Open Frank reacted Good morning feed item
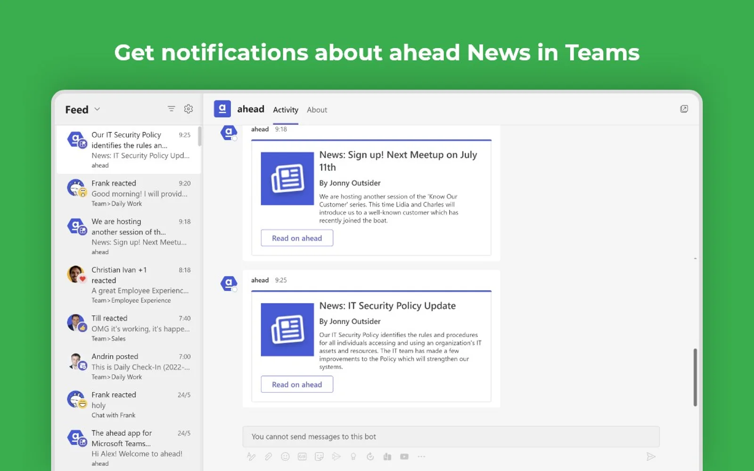This screenshot has width=754, height=471. point(129,193)
